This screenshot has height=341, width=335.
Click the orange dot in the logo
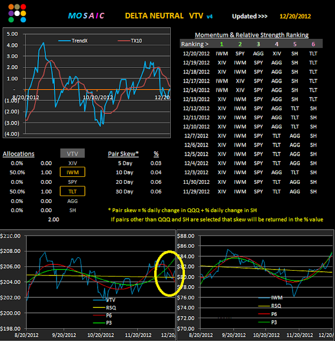point(11,7)
